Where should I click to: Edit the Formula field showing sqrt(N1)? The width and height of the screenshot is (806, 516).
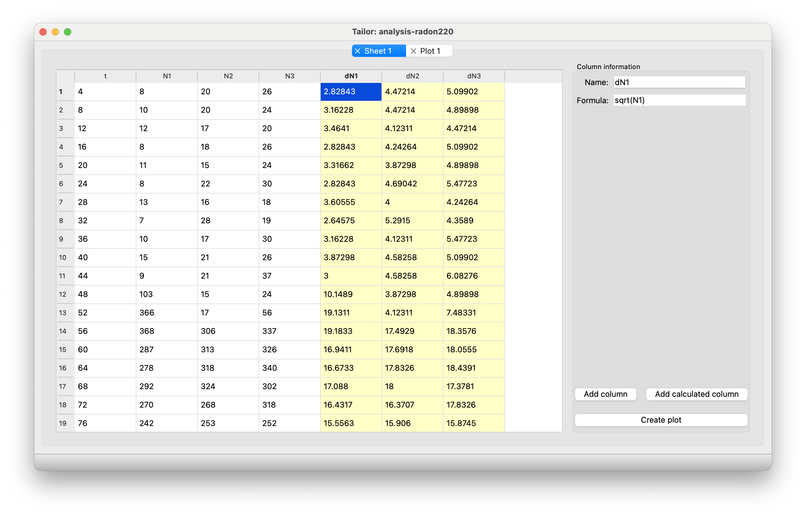pyautogui.click(x=679, y=100)
